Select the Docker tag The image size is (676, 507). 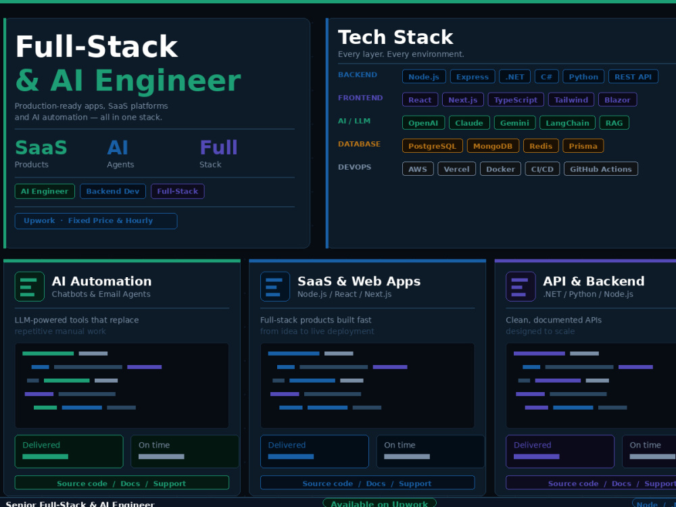tap(500, 169)
